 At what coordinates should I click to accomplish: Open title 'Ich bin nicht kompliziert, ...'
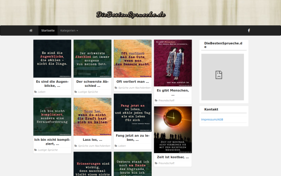pyautogui.click(x=52, y=142)
